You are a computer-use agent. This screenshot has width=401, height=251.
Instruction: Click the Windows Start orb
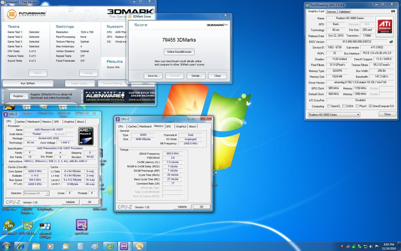[6, 246]
